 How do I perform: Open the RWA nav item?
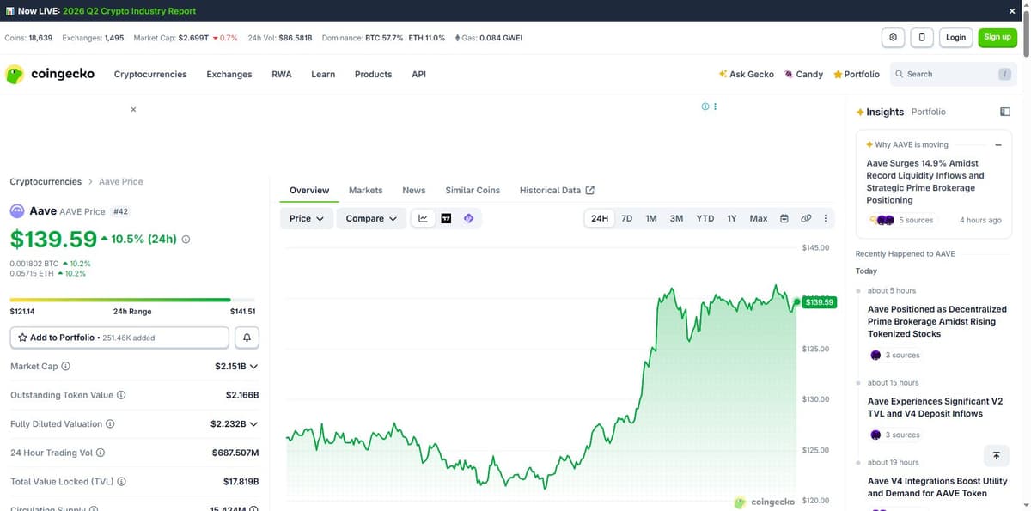(282, 75)
